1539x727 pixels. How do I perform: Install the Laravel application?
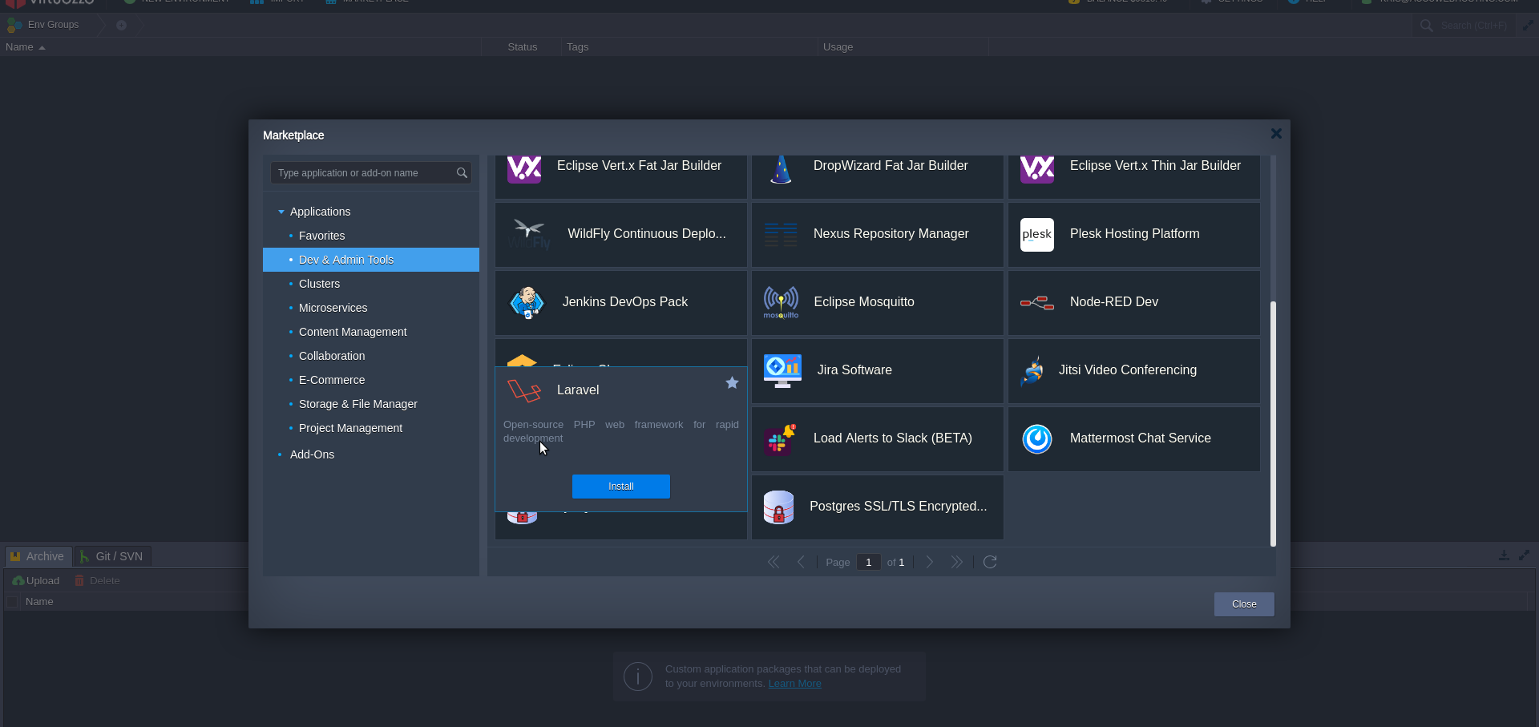(x=620, y=487)
